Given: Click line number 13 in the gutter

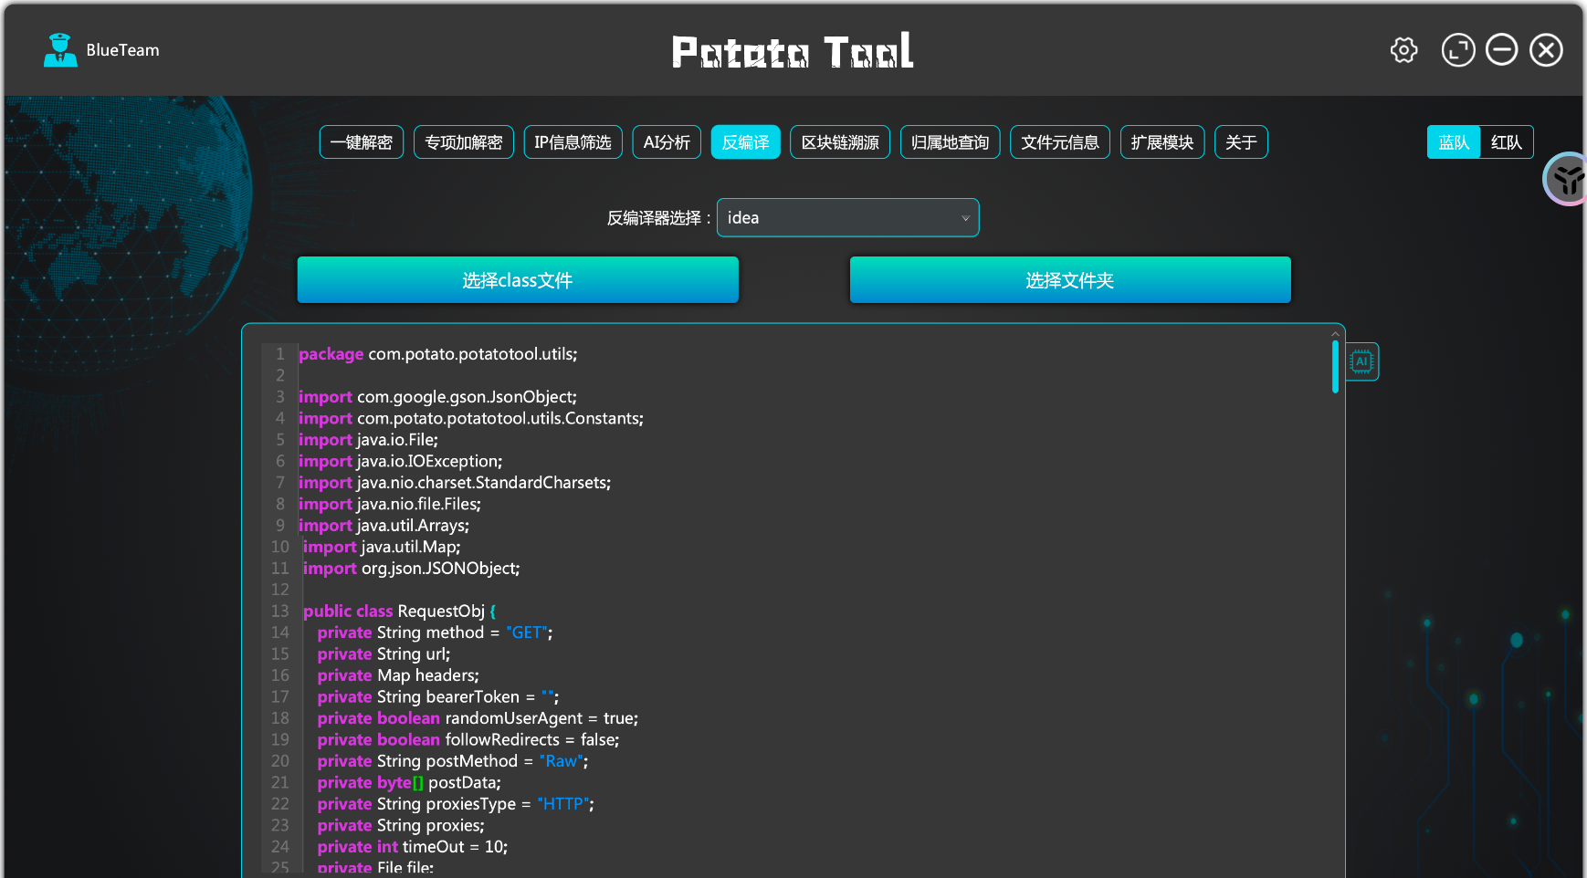Looking at the screenshot, I should [x=279, y=611].
